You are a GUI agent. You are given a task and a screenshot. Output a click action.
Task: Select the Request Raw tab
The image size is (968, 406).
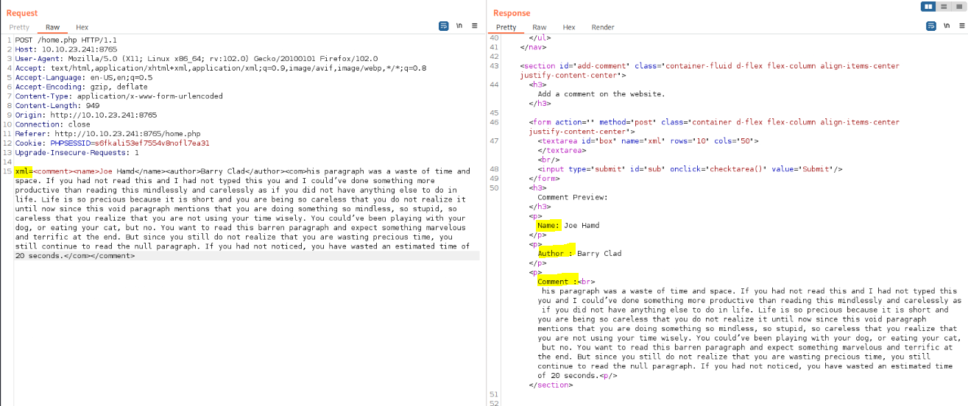pyautogui.click(x=52, y=27)
